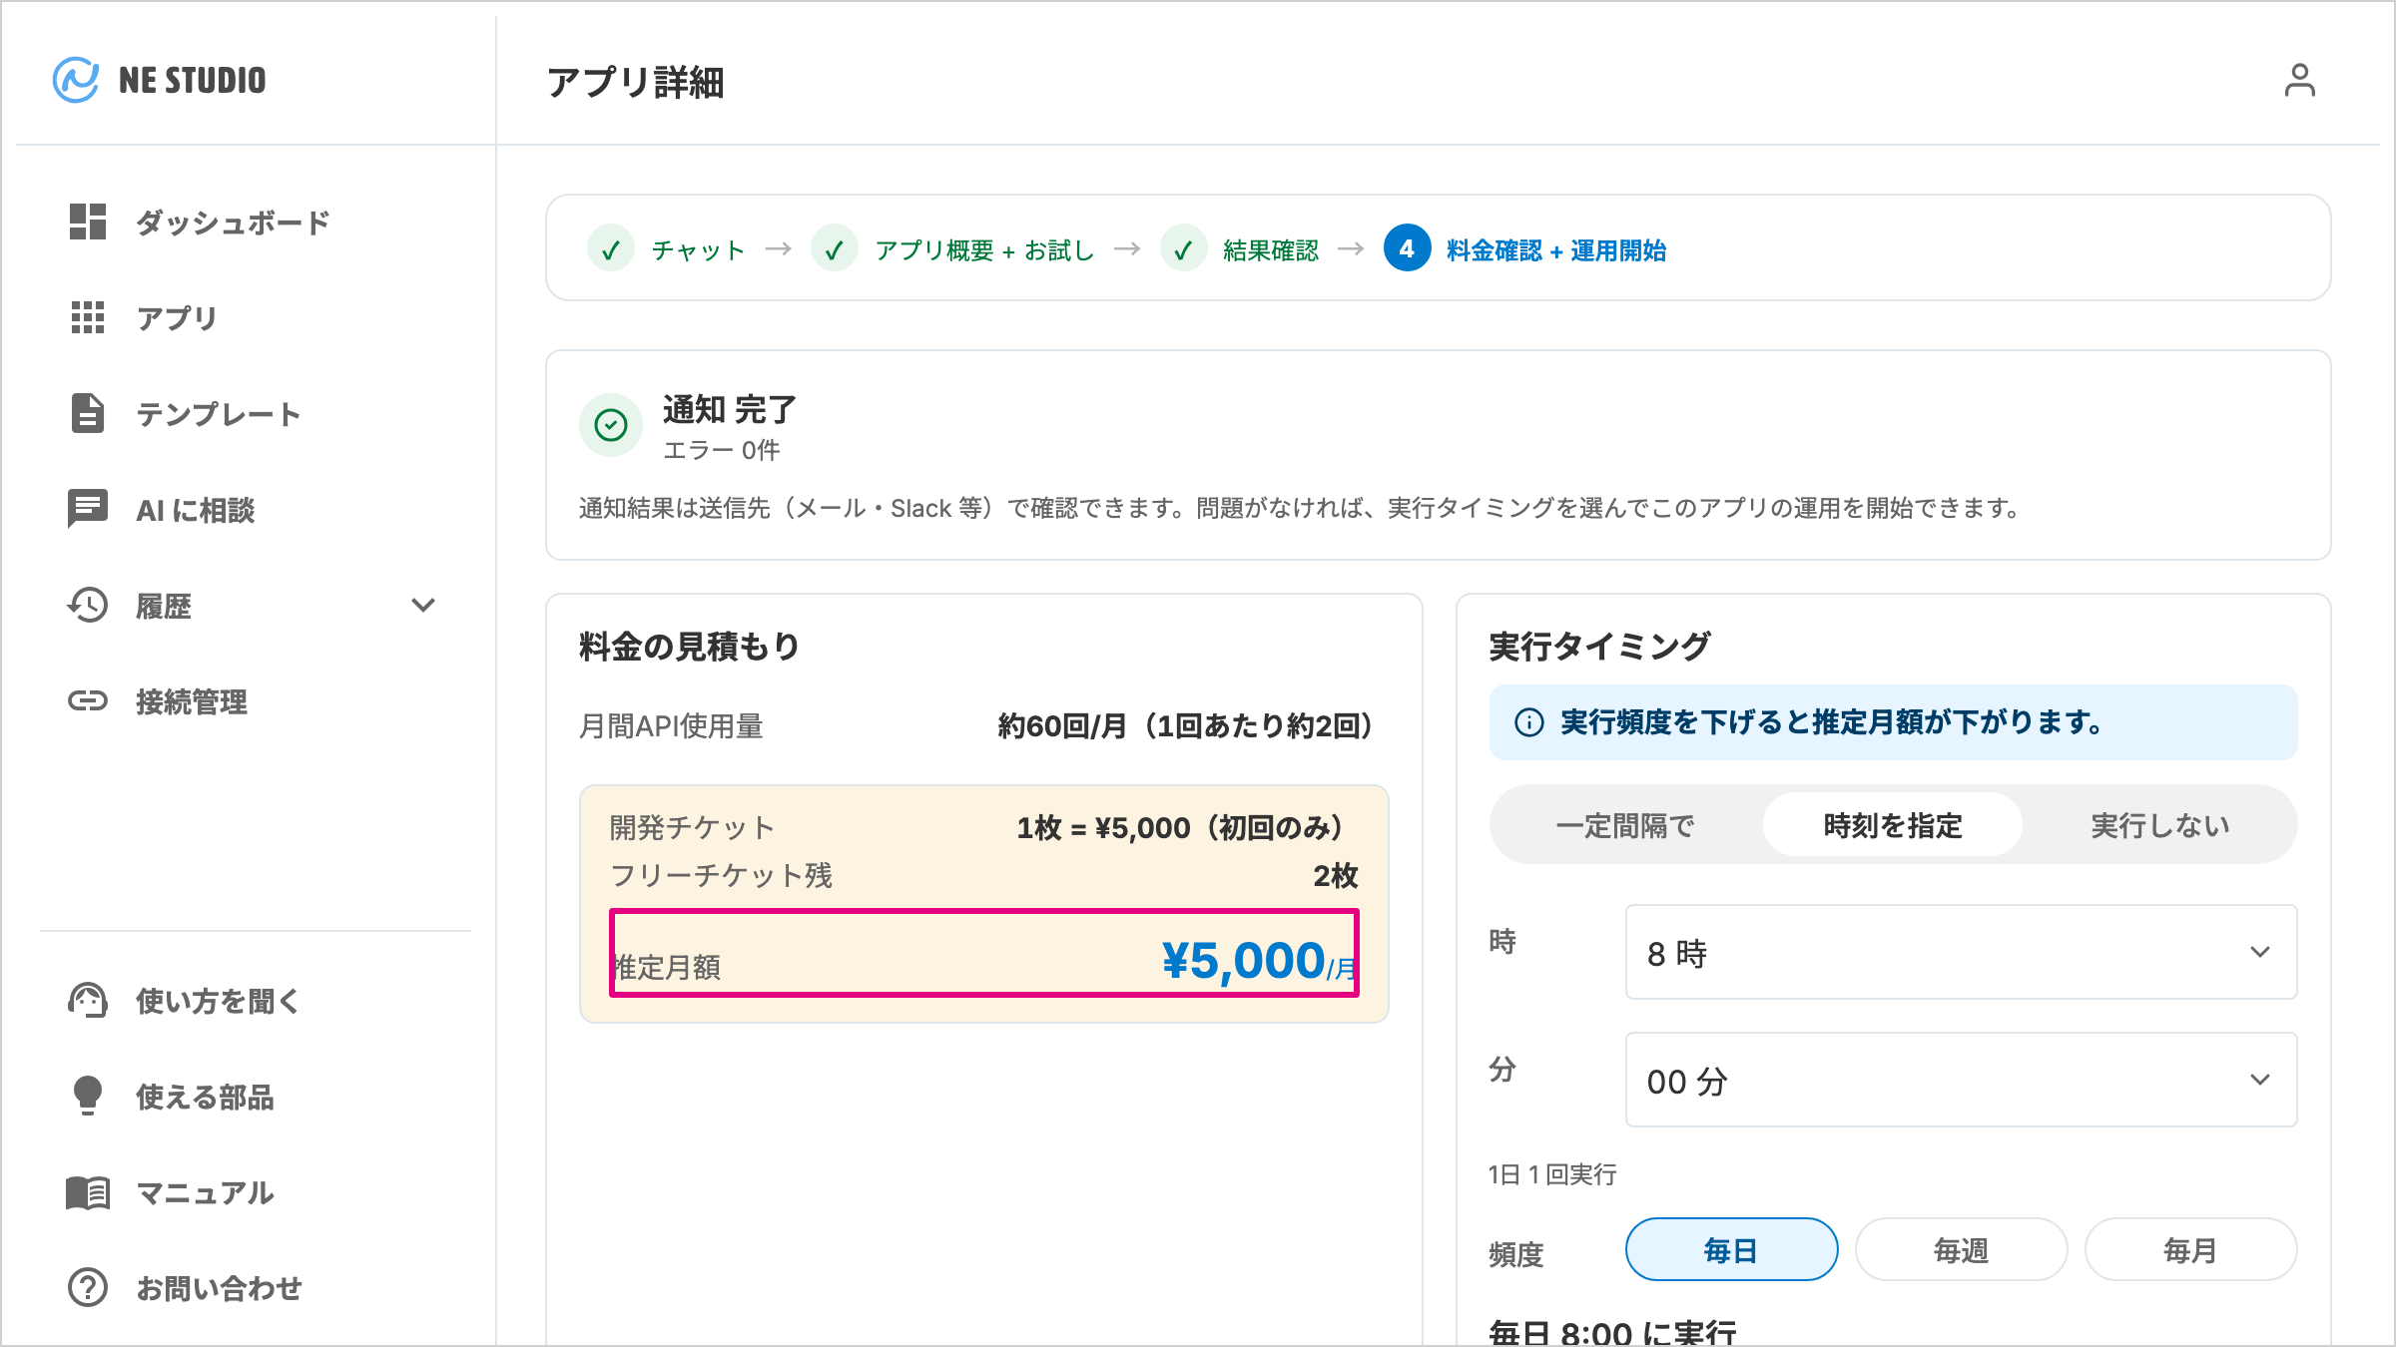Screen dimensions: 2396x1347
Task: Click the 料金確認 + 運用開始 step label
Action: (x=1556, y=249)
